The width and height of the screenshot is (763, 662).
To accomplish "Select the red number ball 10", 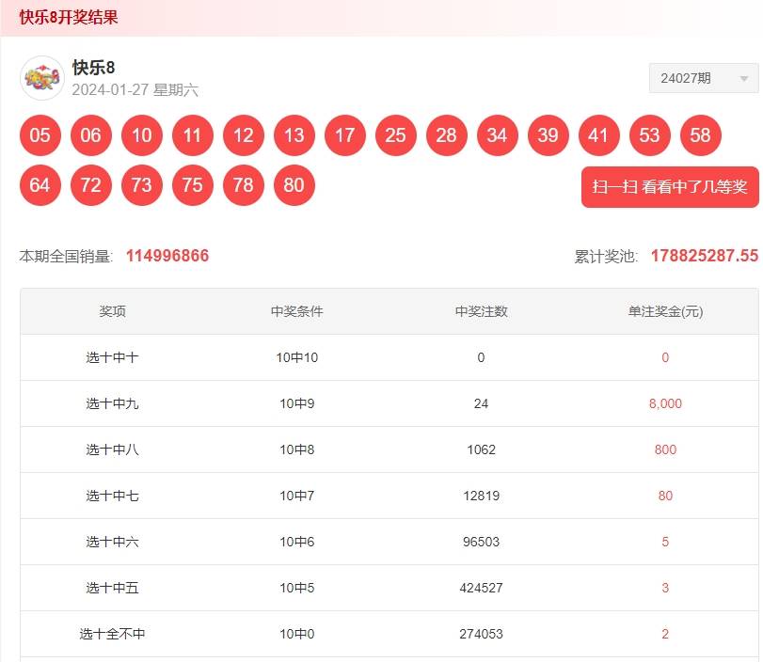I will (142, 135).
